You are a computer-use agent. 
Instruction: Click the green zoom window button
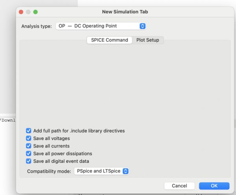[35, 12]
